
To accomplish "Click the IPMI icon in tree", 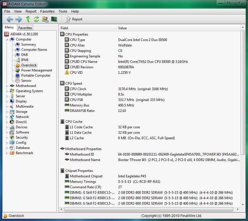I will pos(18,60).
